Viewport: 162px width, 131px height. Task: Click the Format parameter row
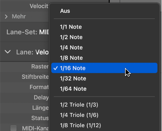tap(24, 87)
